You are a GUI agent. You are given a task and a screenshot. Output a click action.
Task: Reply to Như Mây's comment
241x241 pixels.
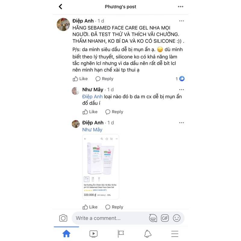point(114,112)
